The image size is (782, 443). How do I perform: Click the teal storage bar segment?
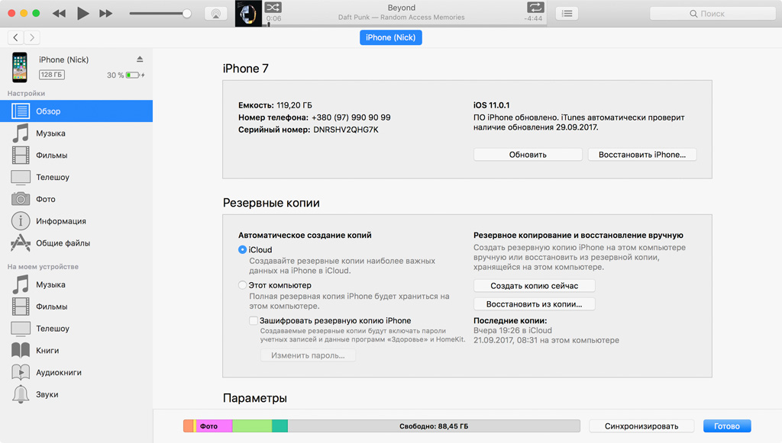click(280, 426)
